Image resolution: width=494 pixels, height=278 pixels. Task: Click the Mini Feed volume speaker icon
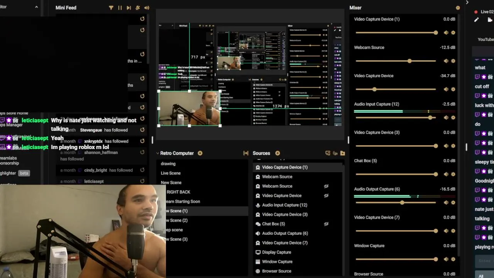(147, 8)
